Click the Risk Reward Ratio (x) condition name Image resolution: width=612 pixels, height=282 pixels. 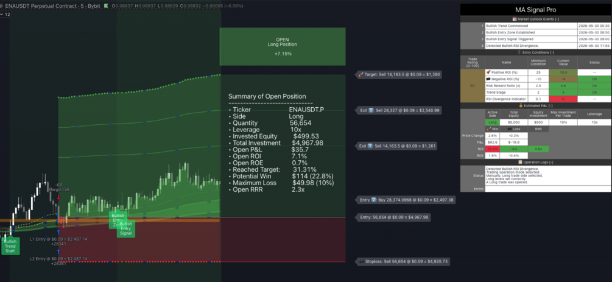(x=506, y=85)
